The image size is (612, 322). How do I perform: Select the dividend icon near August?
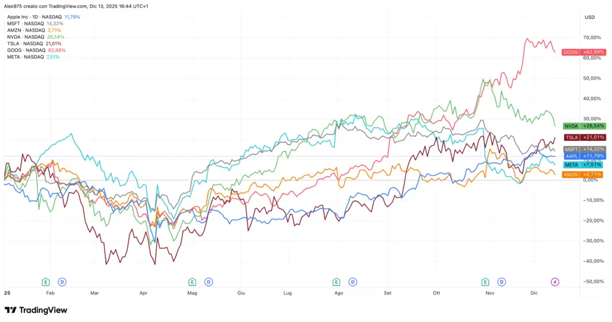point(353,281)
